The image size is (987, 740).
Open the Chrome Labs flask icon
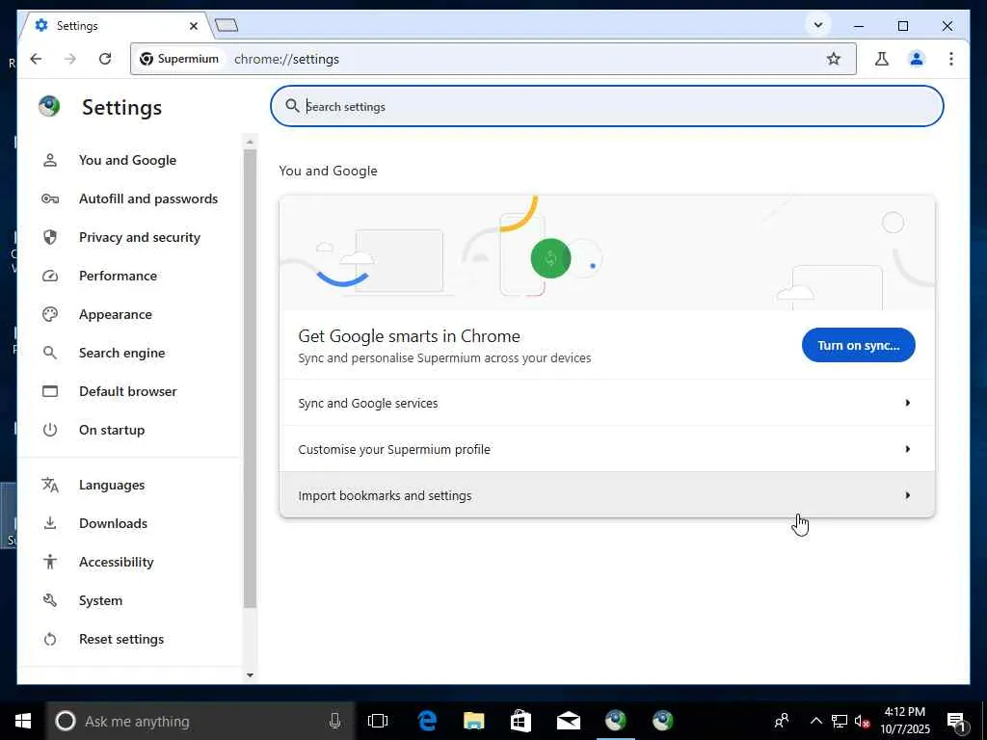pyautogui.click(x=881, y=59)
